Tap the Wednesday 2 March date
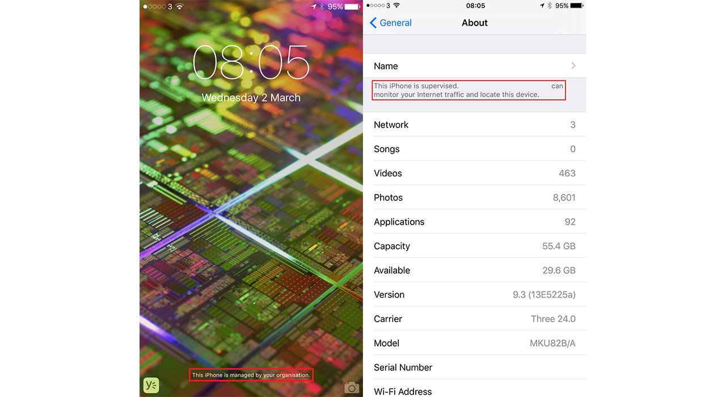726x397 pixels. 251,98
